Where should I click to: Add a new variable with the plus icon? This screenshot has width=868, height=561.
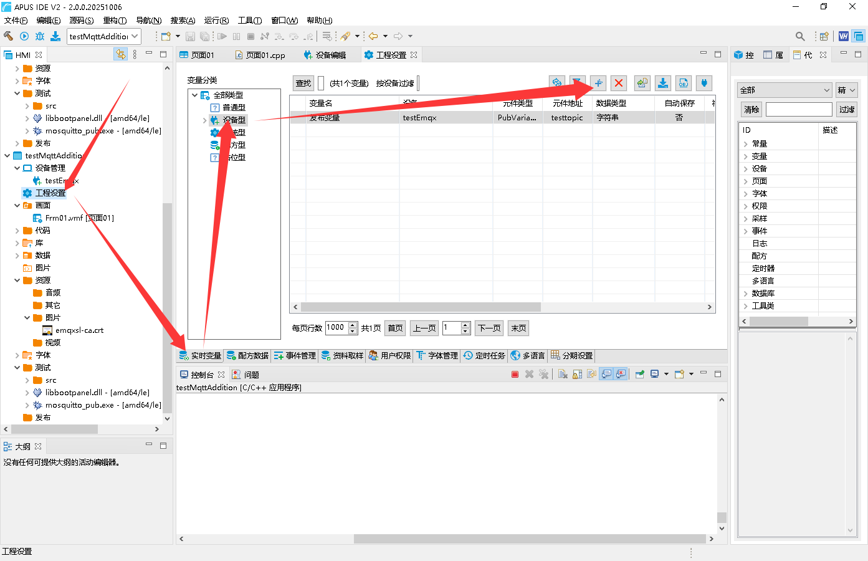pyautogui.click(x=598, y=83)
